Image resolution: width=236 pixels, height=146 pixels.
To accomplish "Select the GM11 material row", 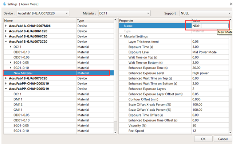I will coord(59,110).
